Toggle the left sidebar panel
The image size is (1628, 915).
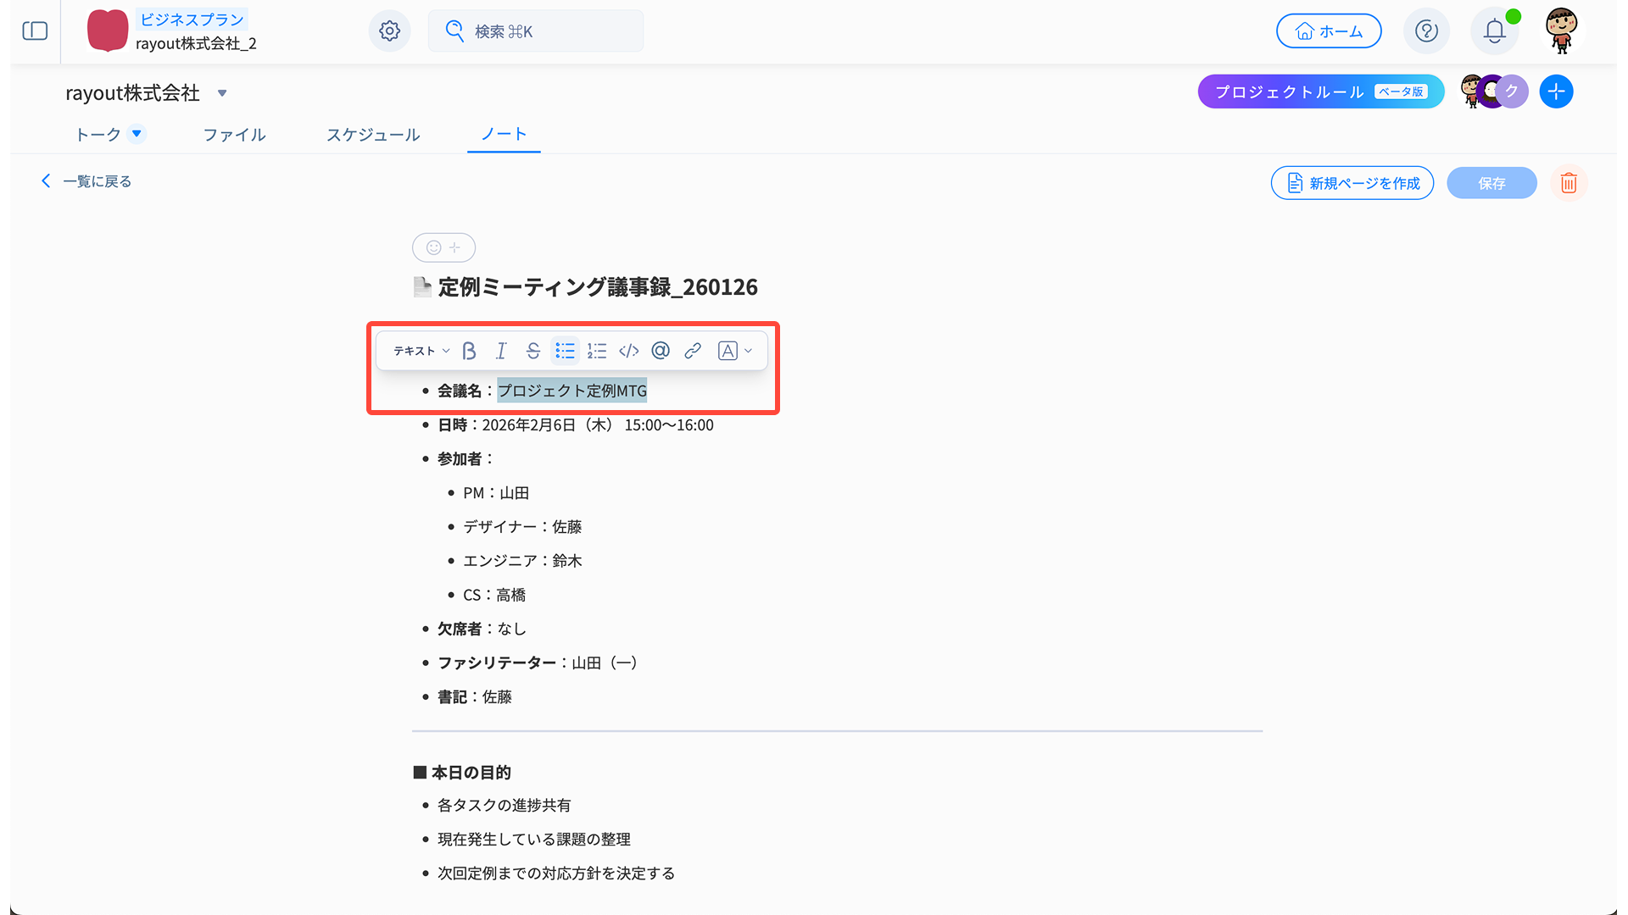[x=35, y=31]
